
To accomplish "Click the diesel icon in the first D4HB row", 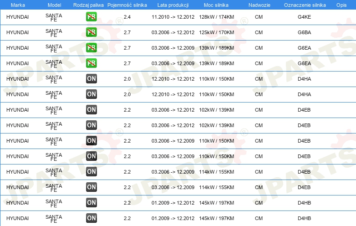I will [91, 203].
